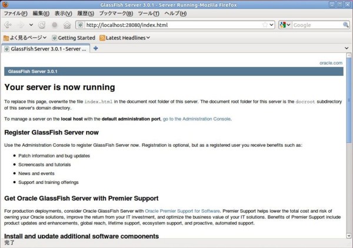Screen dimensions: 353x248
Task: Expand the よく見るページ bookmarks folder
Action: click(25, 38)
